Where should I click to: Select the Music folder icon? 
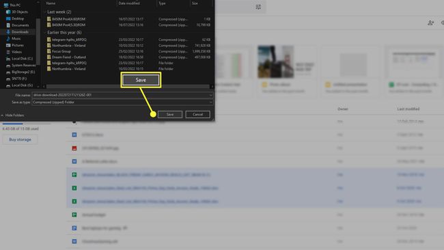[x=8, y=38]
